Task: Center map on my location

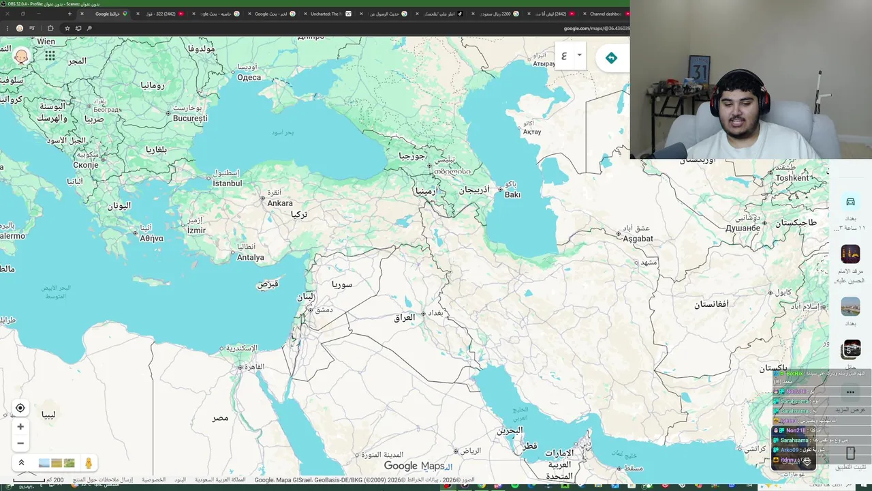Action: [x=20, y=408]
